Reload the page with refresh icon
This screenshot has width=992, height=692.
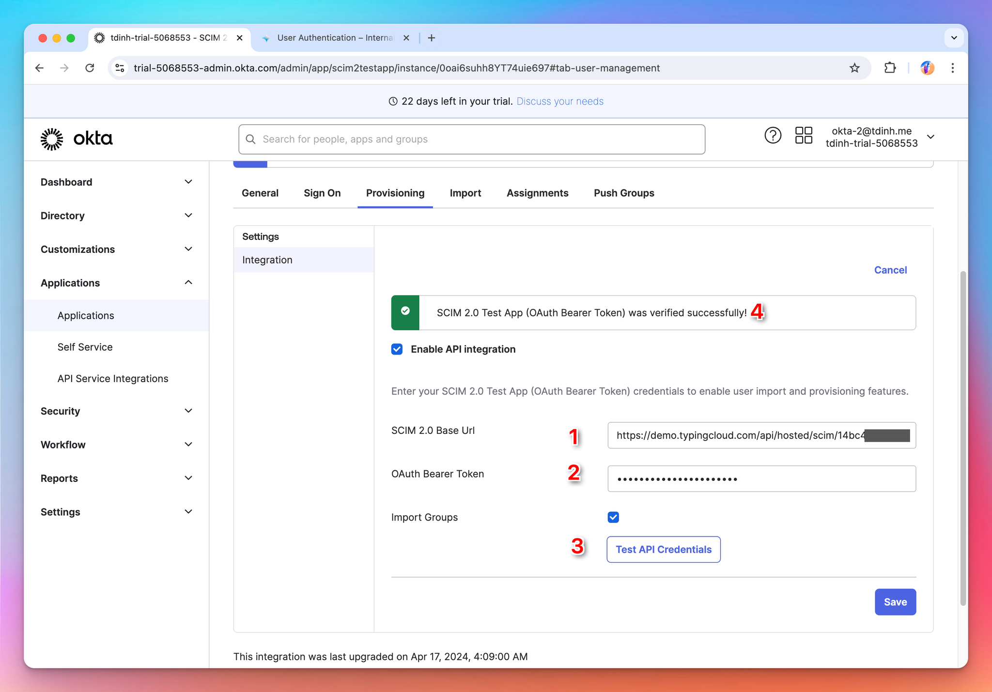(90, 68)
